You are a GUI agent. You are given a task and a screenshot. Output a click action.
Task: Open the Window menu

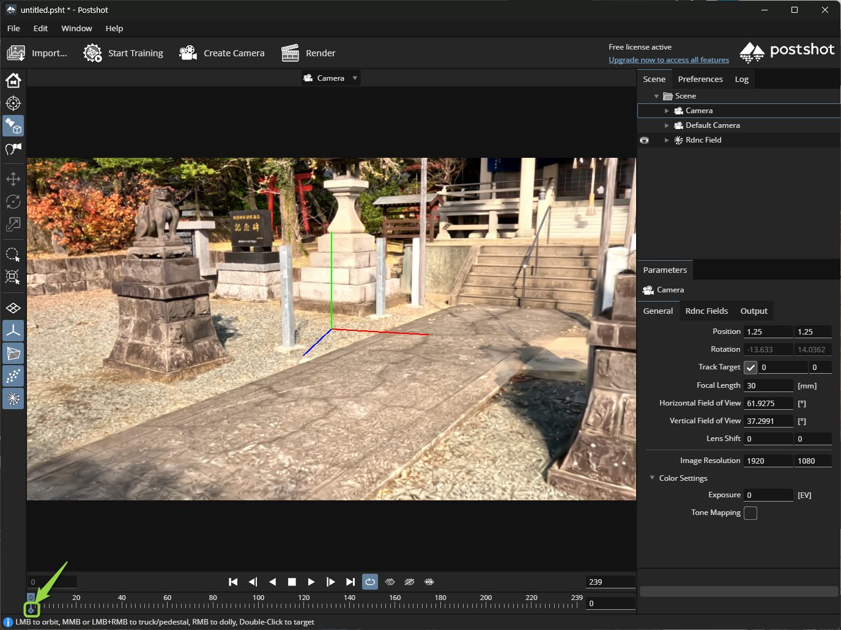point(76,28)
